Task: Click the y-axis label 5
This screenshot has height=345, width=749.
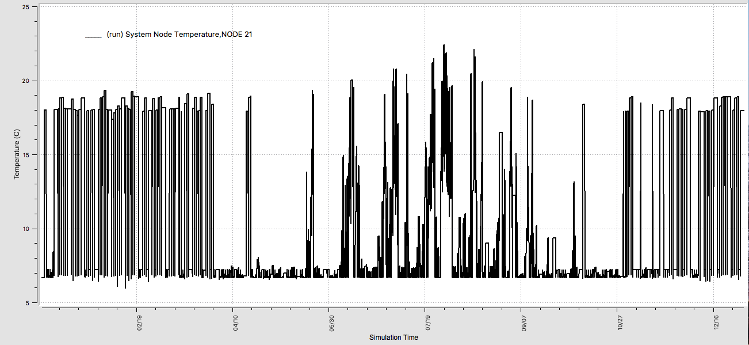Action: (x=28, y=303)
